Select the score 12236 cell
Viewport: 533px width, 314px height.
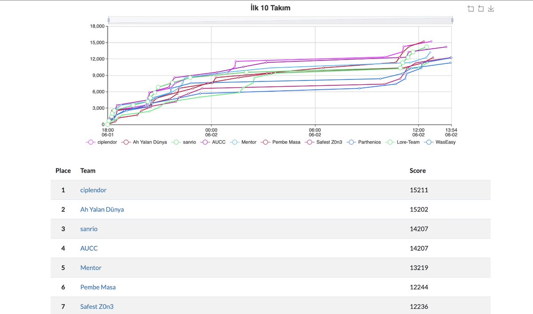(419, 306)
